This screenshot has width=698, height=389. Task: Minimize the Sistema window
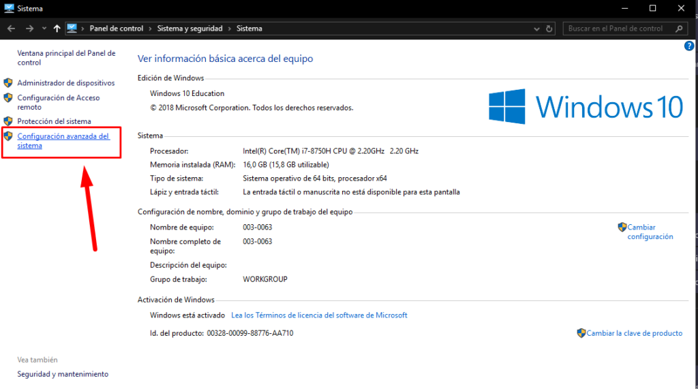(625, 8)
